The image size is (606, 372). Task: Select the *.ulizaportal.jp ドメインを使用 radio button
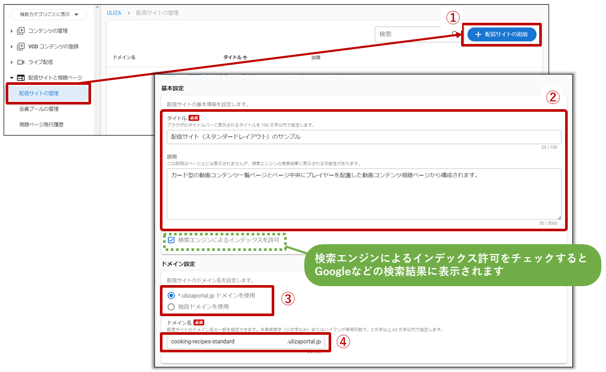(x=171, y=295)
